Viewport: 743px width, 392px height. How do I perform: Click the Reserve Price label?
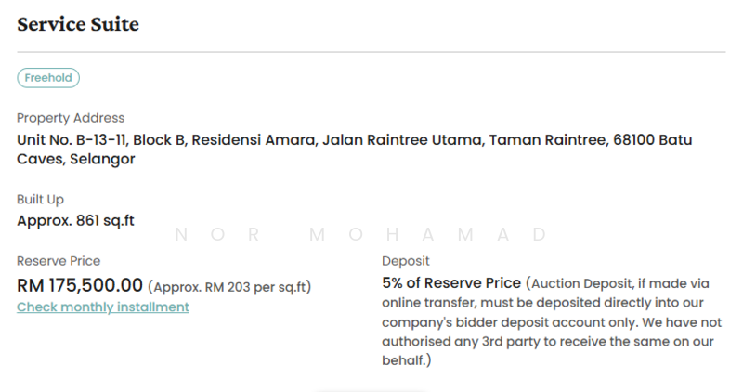[x=59, y=261]
